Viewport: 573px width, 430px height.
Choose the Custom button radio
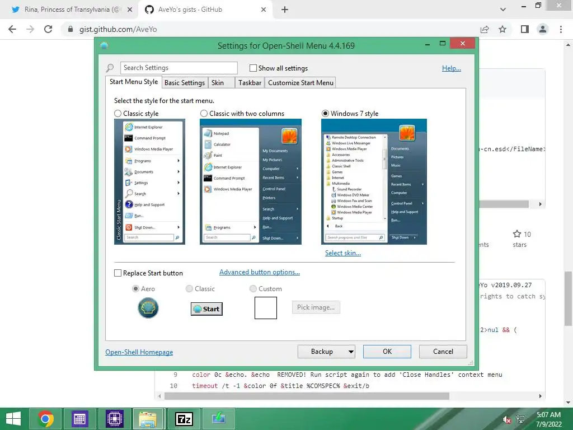tap(253, 289)
